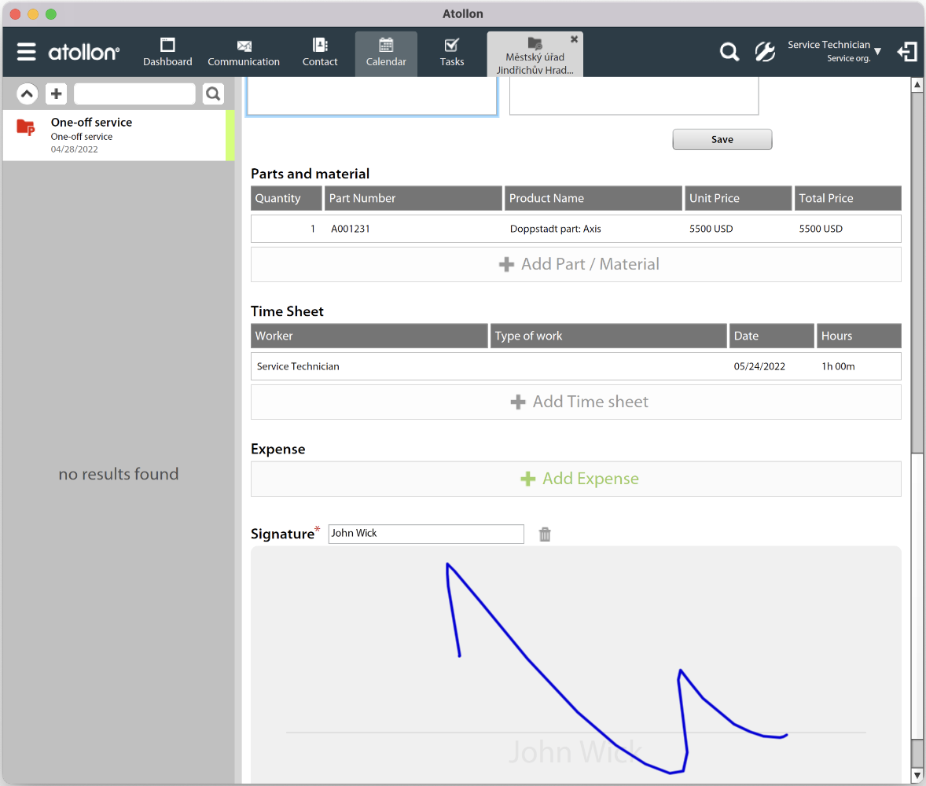Open the Communication section
Screen dimensions: 926x786
coord(244,53)
